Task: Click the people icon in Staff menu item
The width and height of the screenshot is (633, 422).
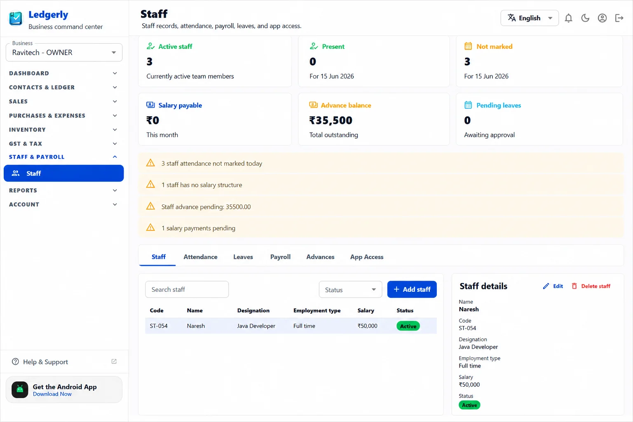Action: click(x=16, y=173)
